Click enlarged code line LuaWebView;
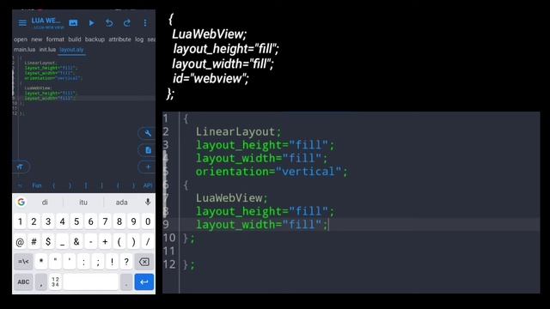 pos(231,198)
